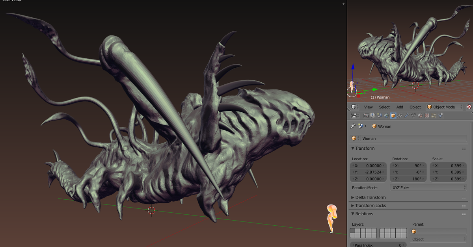
Task: Collapse the Relations panel
Action: click(x=353, y=214)
